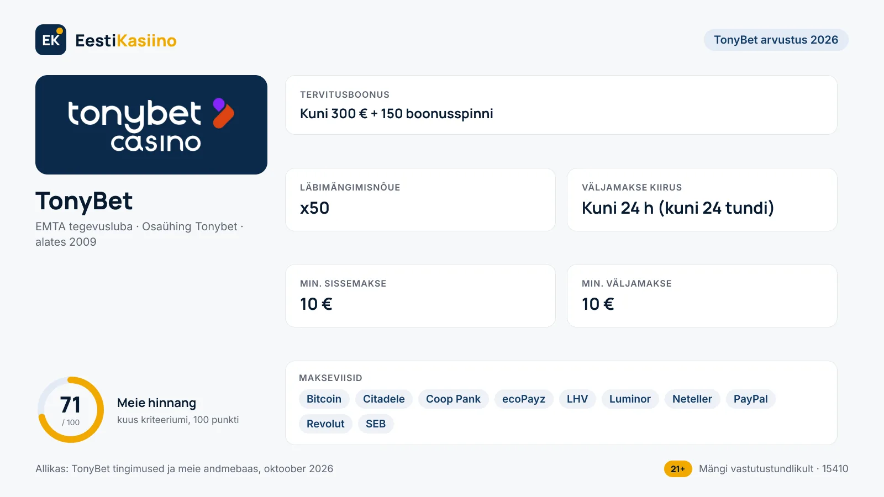Viewport: 884px width, 497px height.
Task: Open the EestiKasiino site name
Action: point(126,40)
